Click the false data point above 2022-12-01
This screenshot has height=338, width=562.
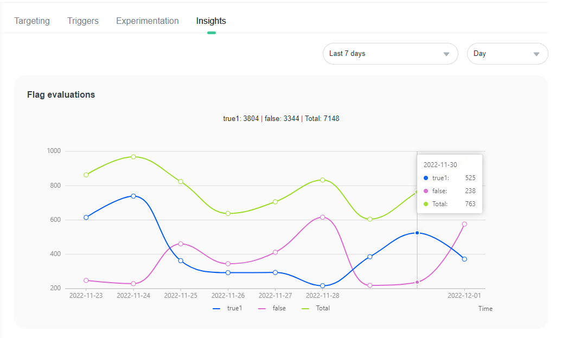point(464,224)
